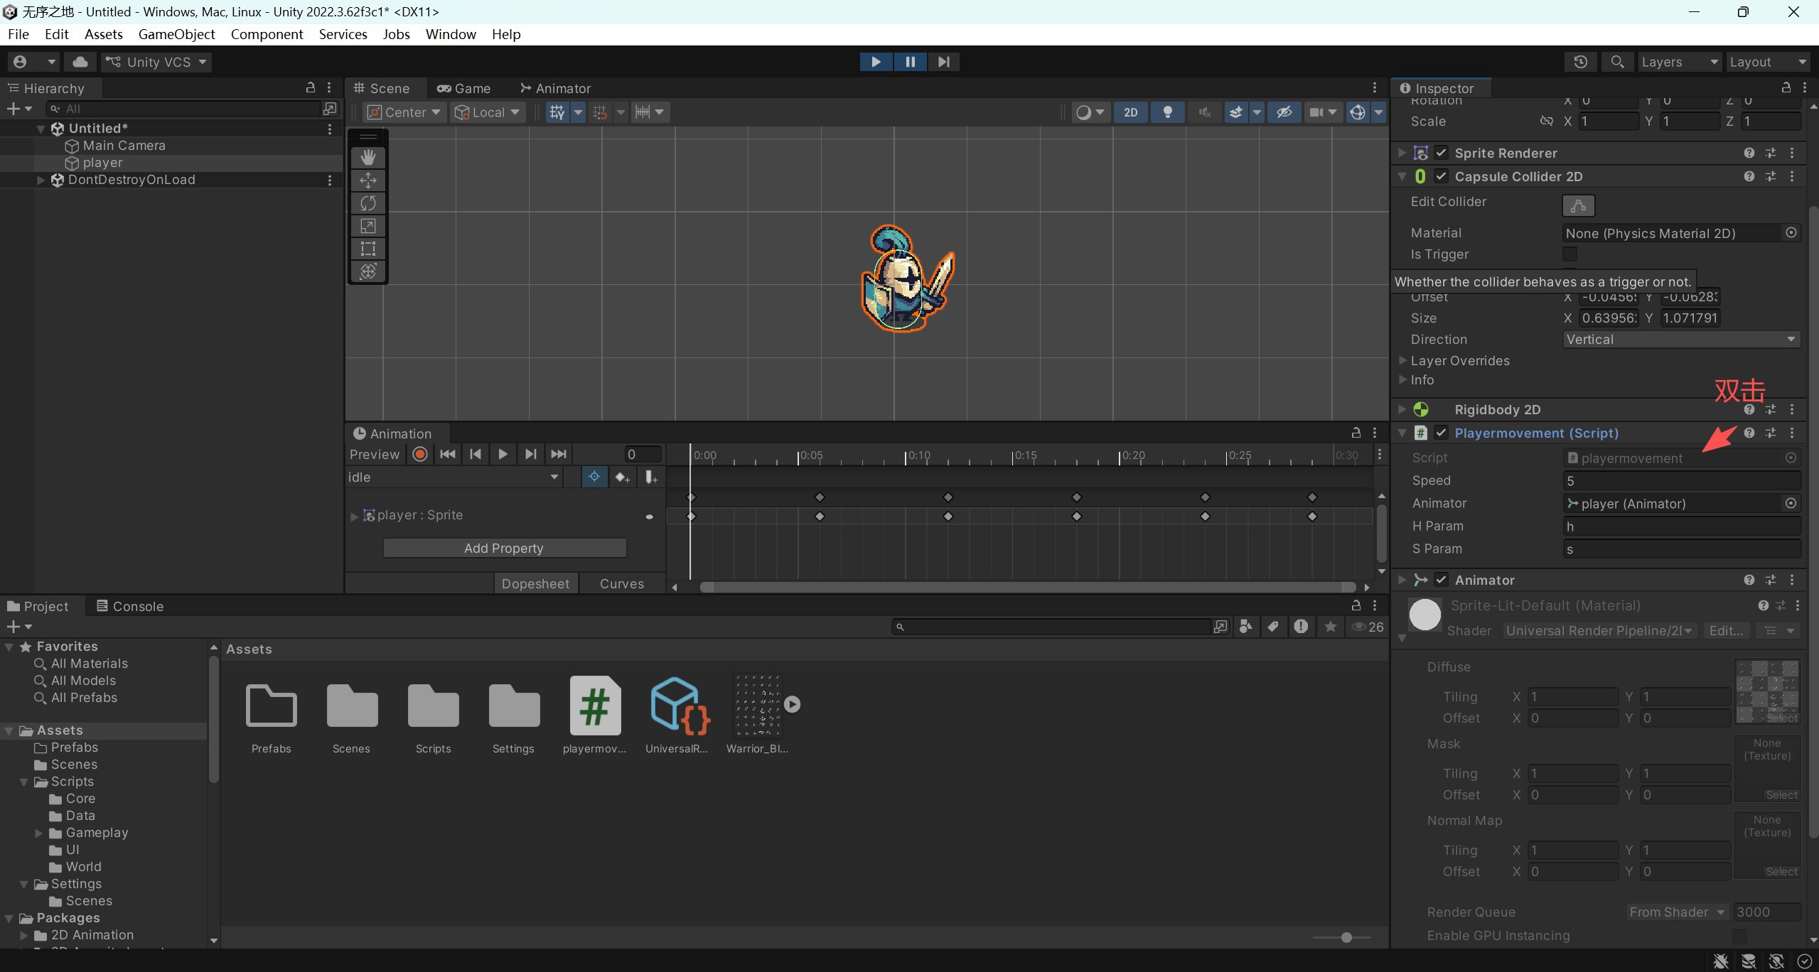Click search by type icon in Project
Screen dimensions: 1819x972
pos(1246,627)
